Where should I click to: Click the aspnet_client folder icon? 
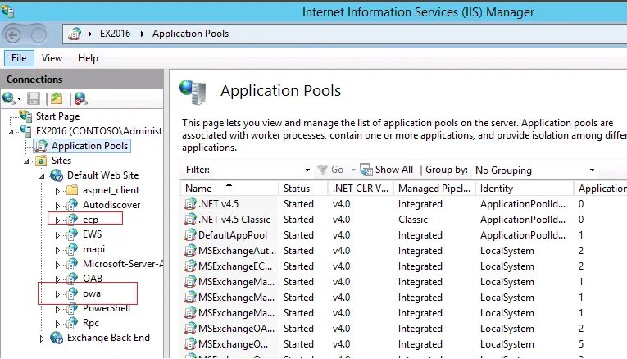pyautogui.click(x=72, y=190)
